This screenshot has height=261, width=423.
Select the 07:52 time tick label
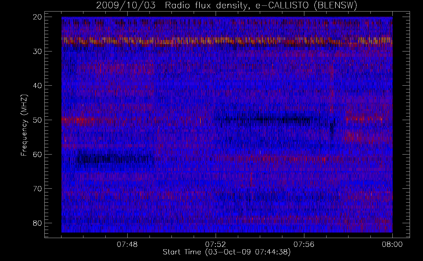(x=216, y=245)
